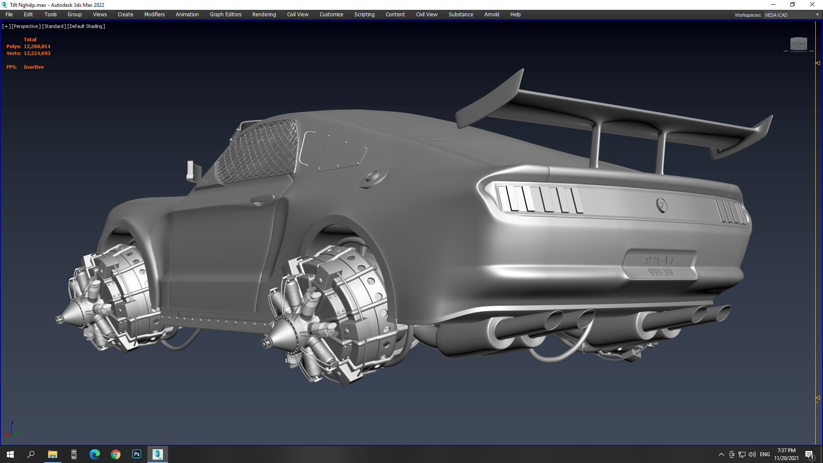Click the 3ds Max taskbar icon
823x463 pixels.
coord(158,454)
